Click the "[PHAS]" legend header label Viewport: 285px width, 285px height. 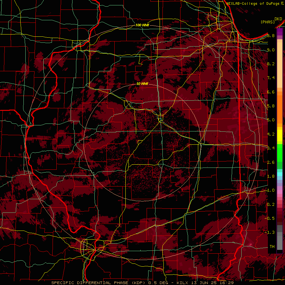click(x=268, y=22)
